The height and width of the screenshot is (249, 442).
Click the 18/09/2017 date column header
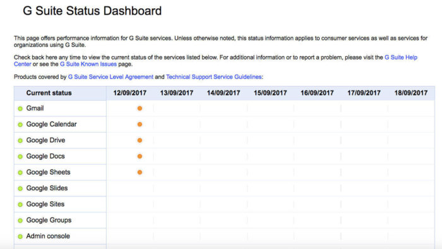410,93
